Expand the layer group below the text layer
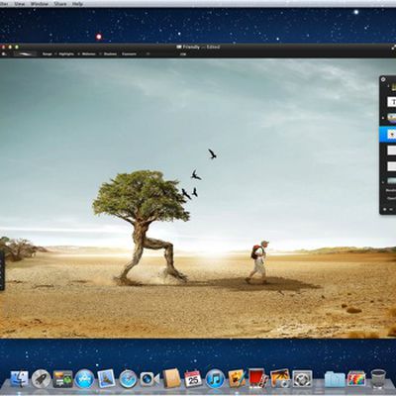 tap(383, 118)
